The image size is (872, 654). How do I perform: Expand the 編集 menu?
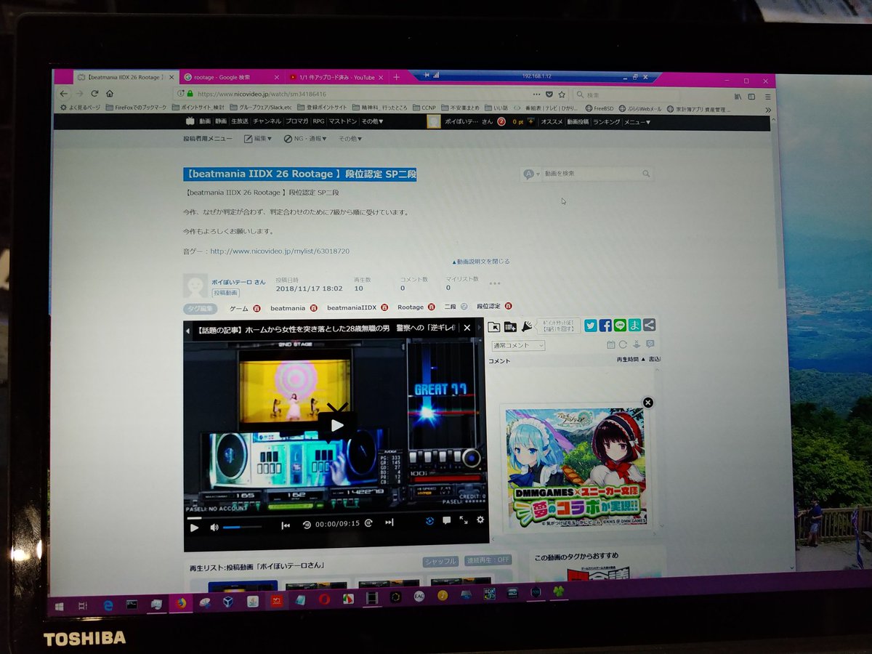[x=258, y=138]
